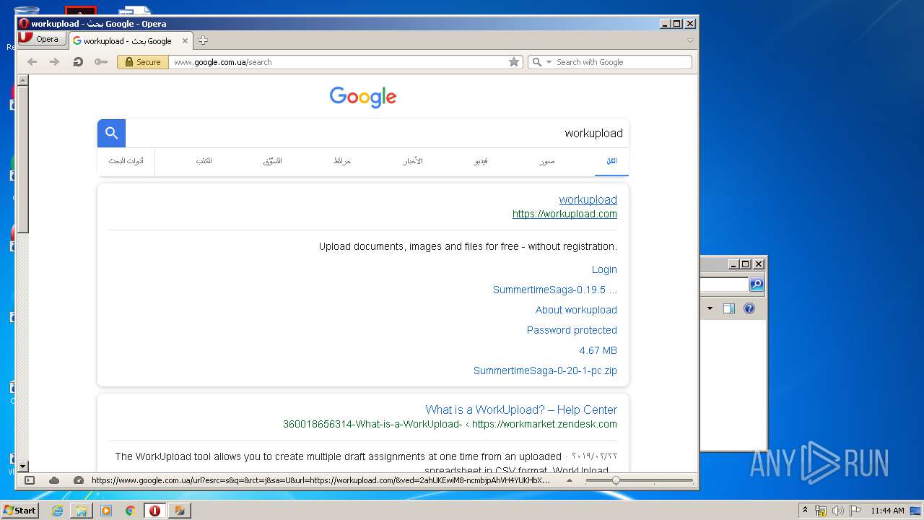Launch Internet Explorer from taskbar
The height and width of the screenshot is (520, 924).
pyautogui.click(x=57, y=511)
